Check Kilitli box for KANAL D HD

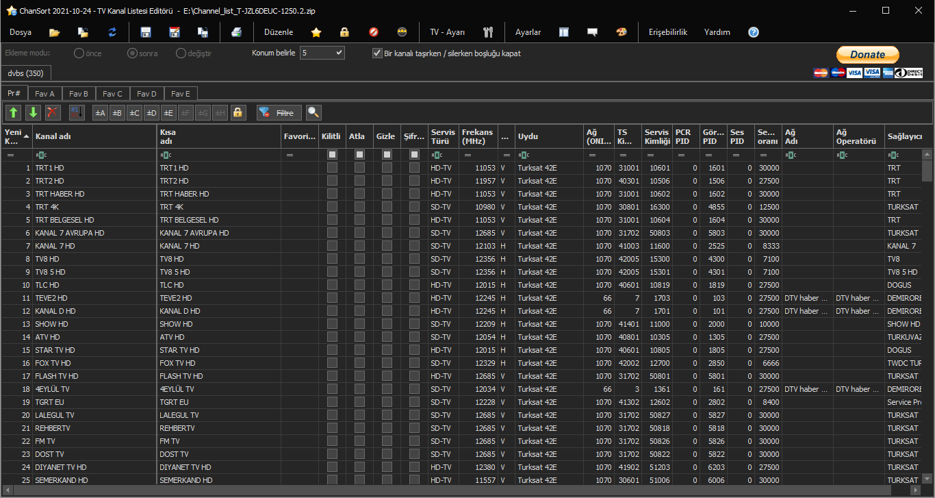[332, 311]
